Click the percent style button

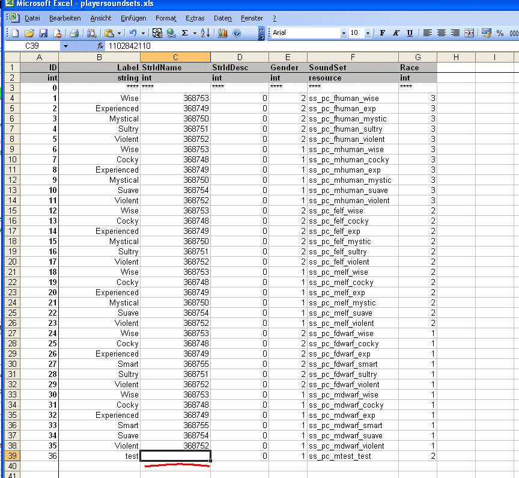point(500,33)
